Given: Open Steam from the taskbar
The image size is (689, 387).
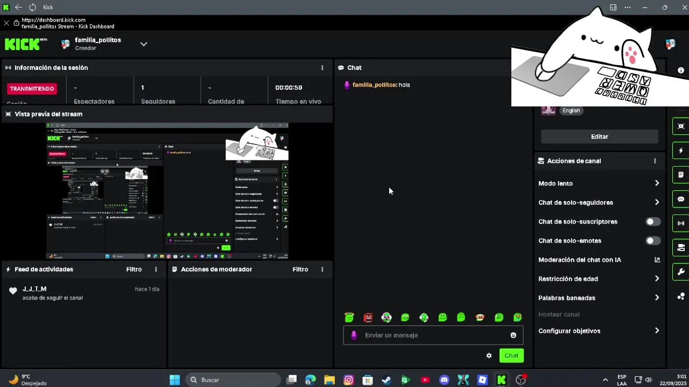Looking at the screenshot, I should point(386,380).
